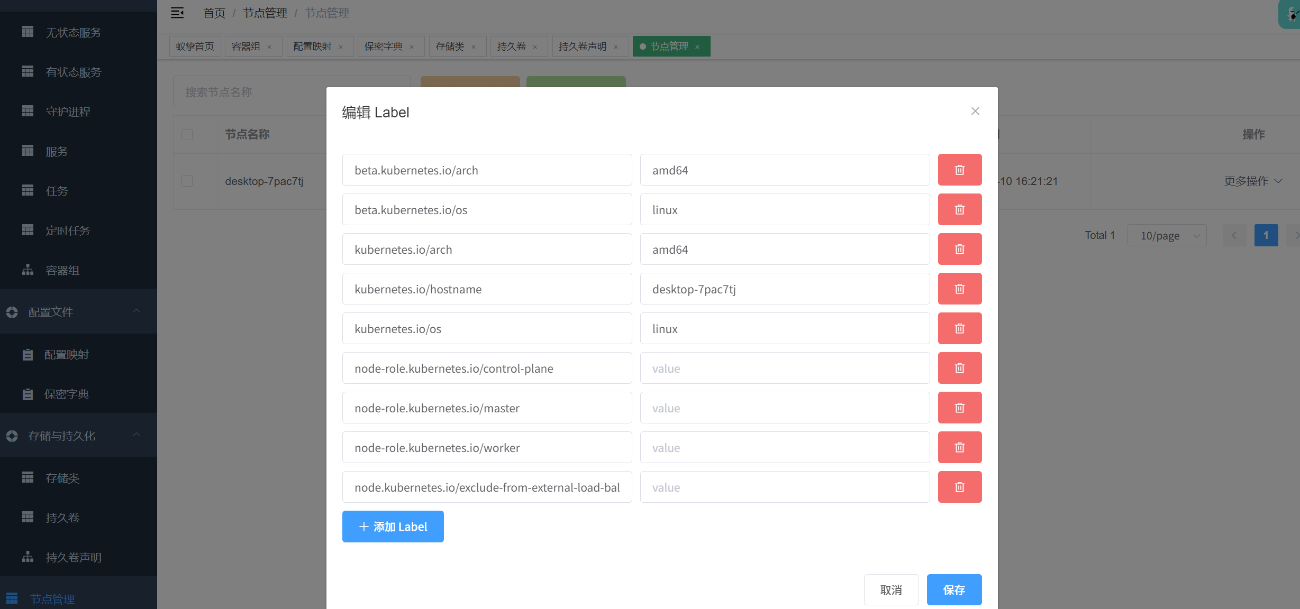Screen dimensions: 1300x609
Task: Open 守护进程 in the sidebar menu
Action: pyautogui.click(x=68, y=112)
